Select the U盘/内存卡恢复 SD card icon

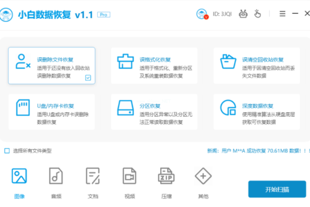(23, 107)
